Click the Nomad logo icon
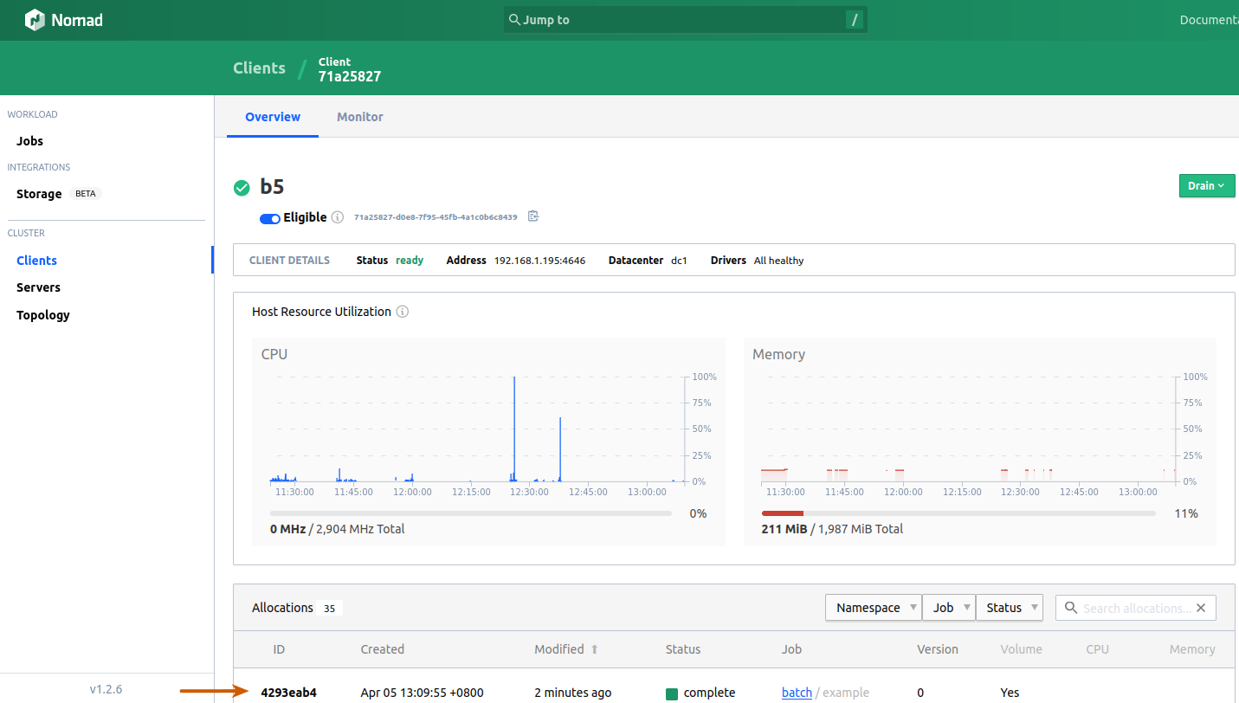 point(35,20)
